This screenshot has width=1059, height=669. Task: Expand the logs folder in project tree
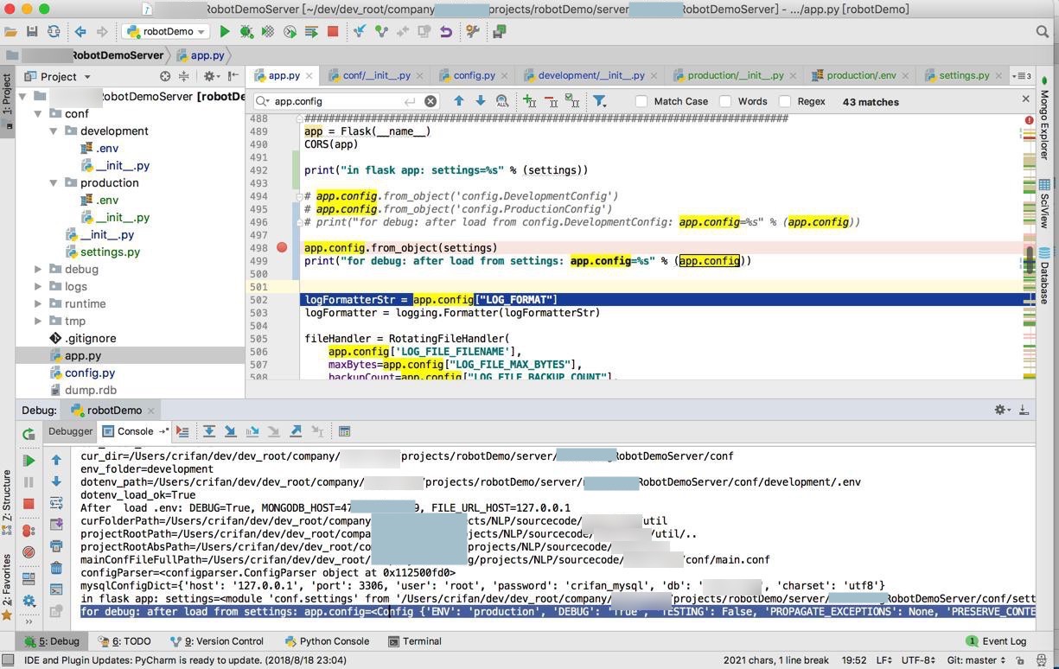point(38,286)
